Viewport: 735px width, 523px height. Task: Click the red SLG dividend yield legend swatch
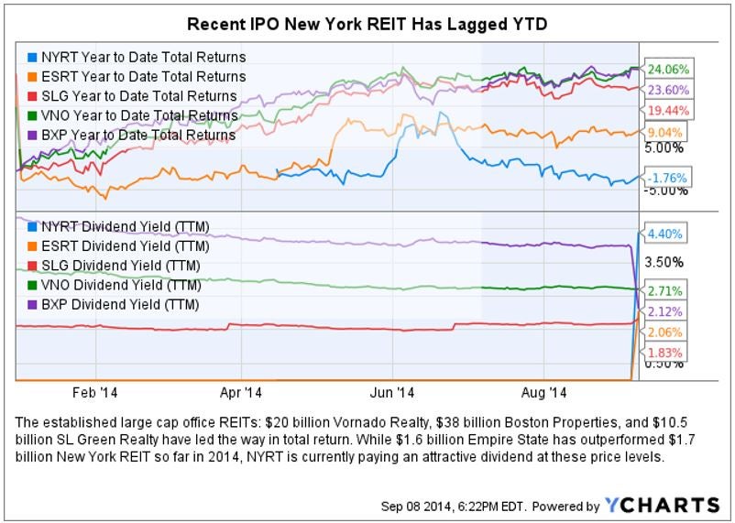coord(32,267)
